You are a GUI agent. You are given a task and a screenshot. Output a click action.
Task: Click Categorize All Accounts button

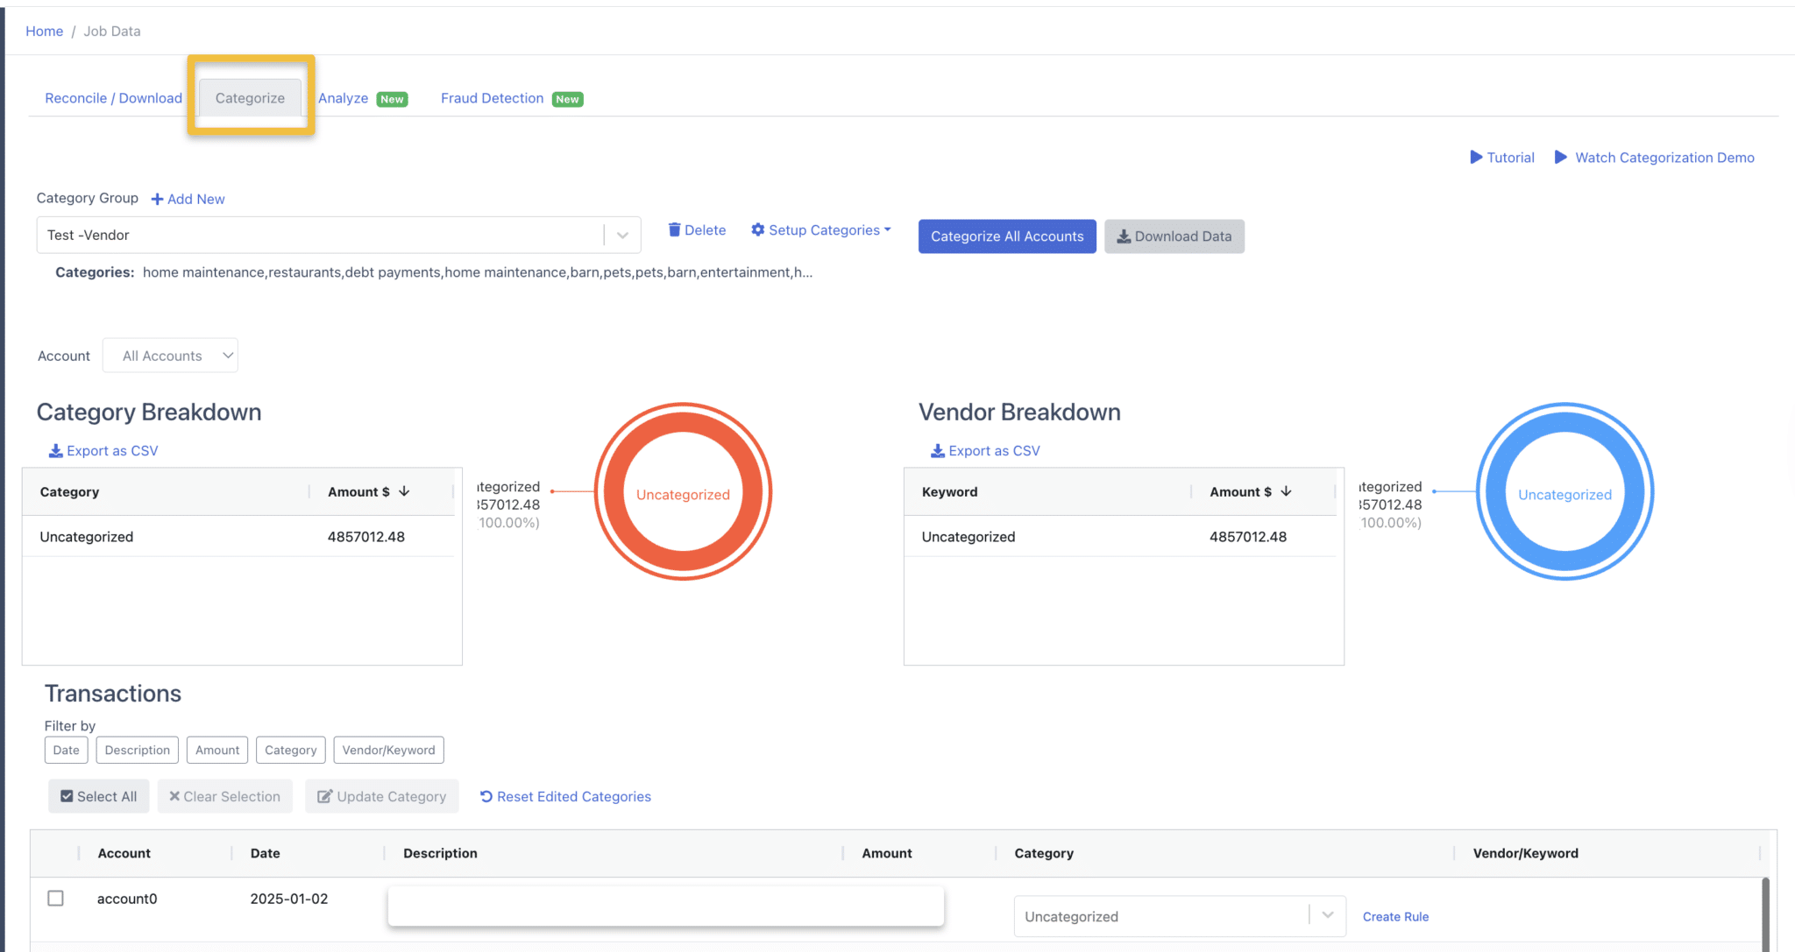click(1007, 236)
